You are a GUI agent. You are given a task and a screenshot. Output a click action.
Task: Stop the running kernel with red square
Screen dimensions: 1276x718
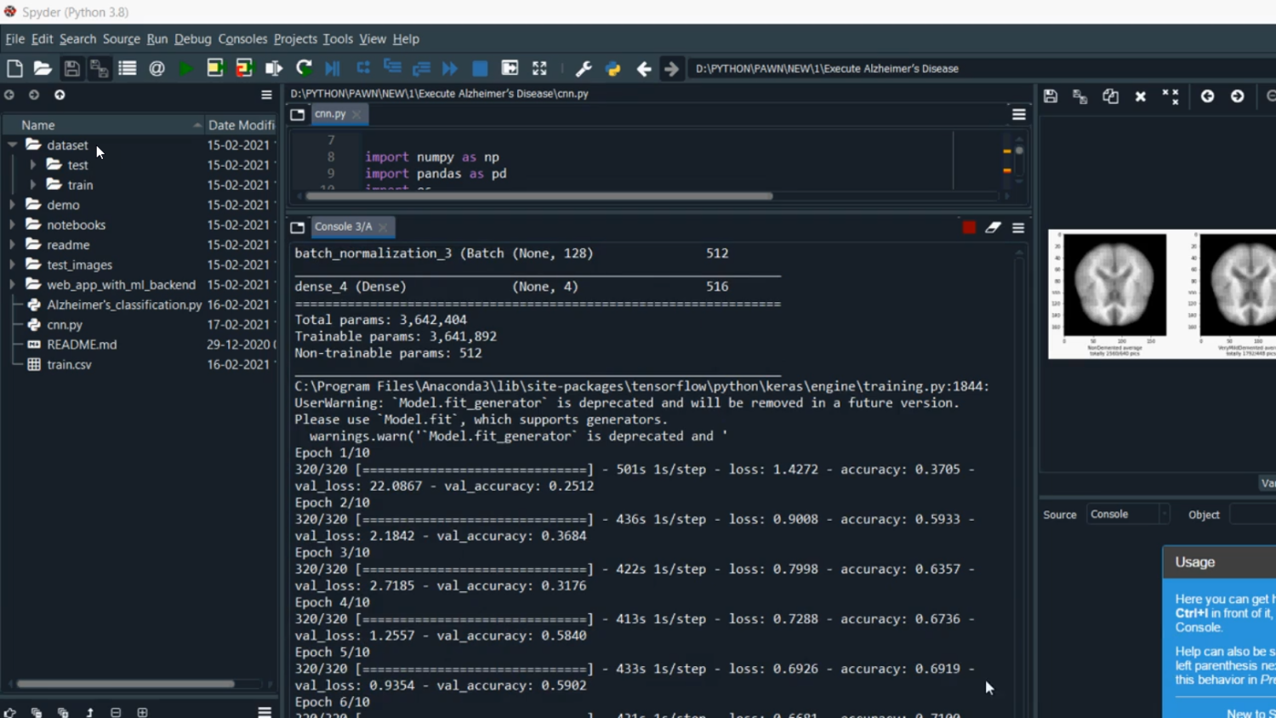pos(969,227)
